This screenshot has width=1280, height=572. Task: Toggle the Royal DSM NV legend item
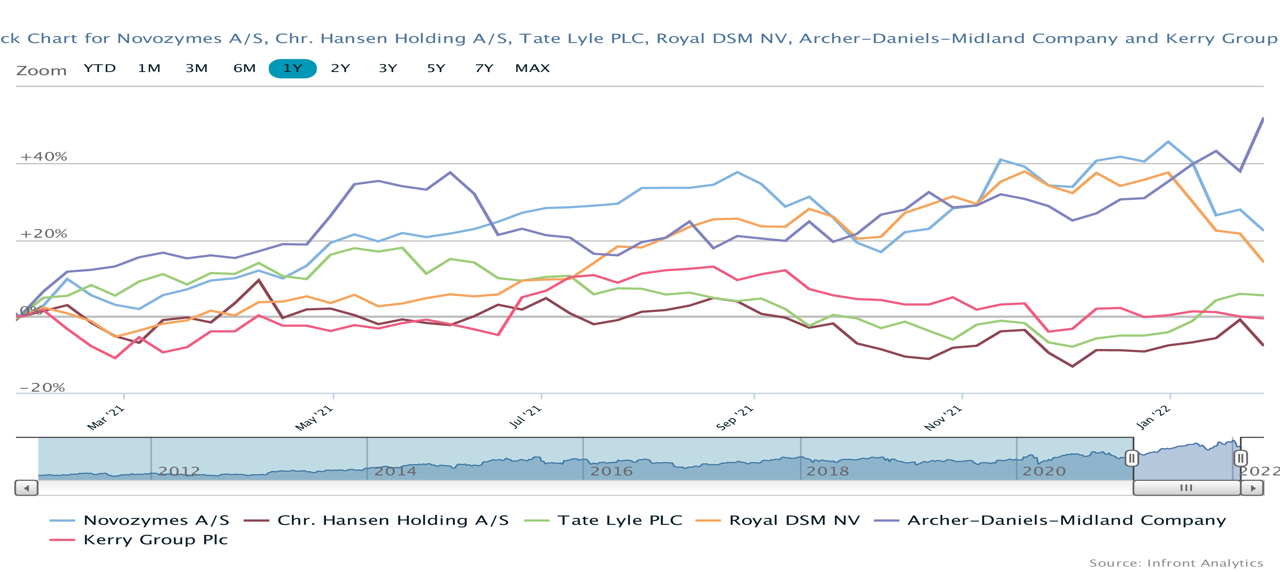coord(794,520)
